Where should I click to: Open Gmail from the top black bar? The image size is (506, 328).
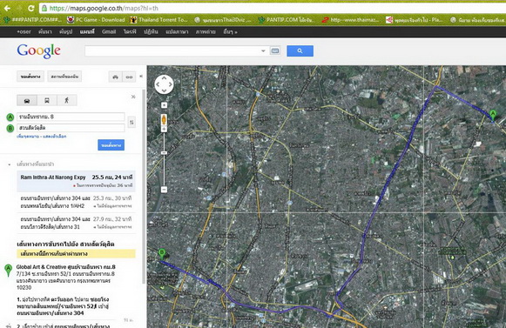tap(109, 31)
